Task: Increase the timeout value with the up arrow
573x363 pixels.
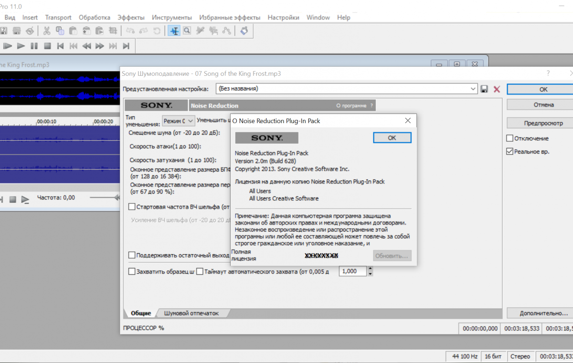Action: pyautogui.click(x=370, y=269)
